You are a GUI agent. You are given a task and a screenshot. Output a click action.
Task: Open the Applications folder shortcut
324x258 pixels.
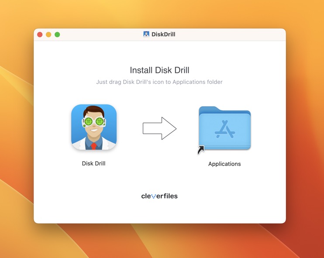[x=224, y=128]
